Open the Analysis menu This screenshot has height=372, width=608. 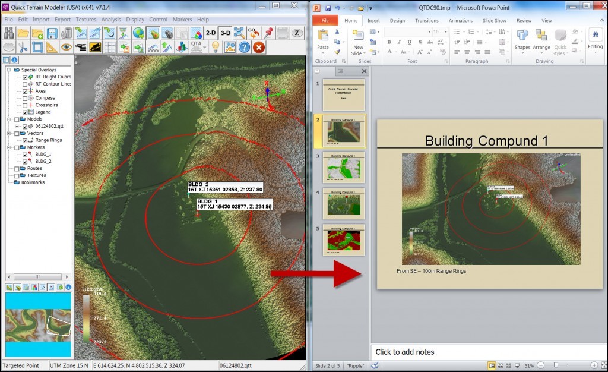pos(111,19)
